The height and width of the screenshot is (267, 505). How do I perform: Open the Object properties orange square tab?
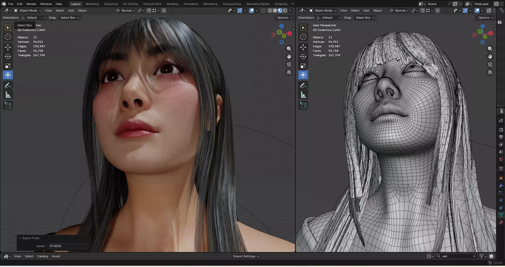coord(501,178)
